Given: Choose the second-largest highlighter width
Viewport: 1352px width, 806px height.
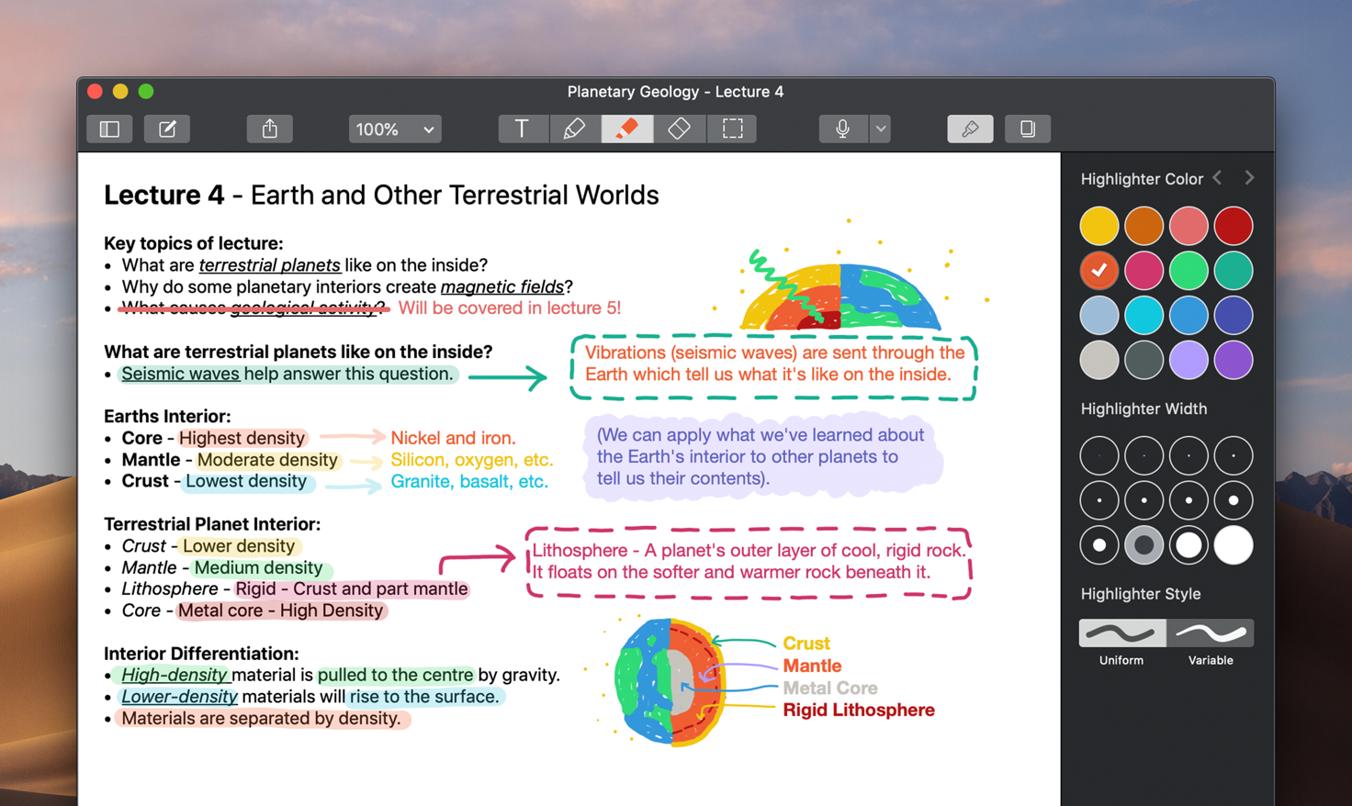Looking at the screenshot, I should click(x=1189, y=545).
